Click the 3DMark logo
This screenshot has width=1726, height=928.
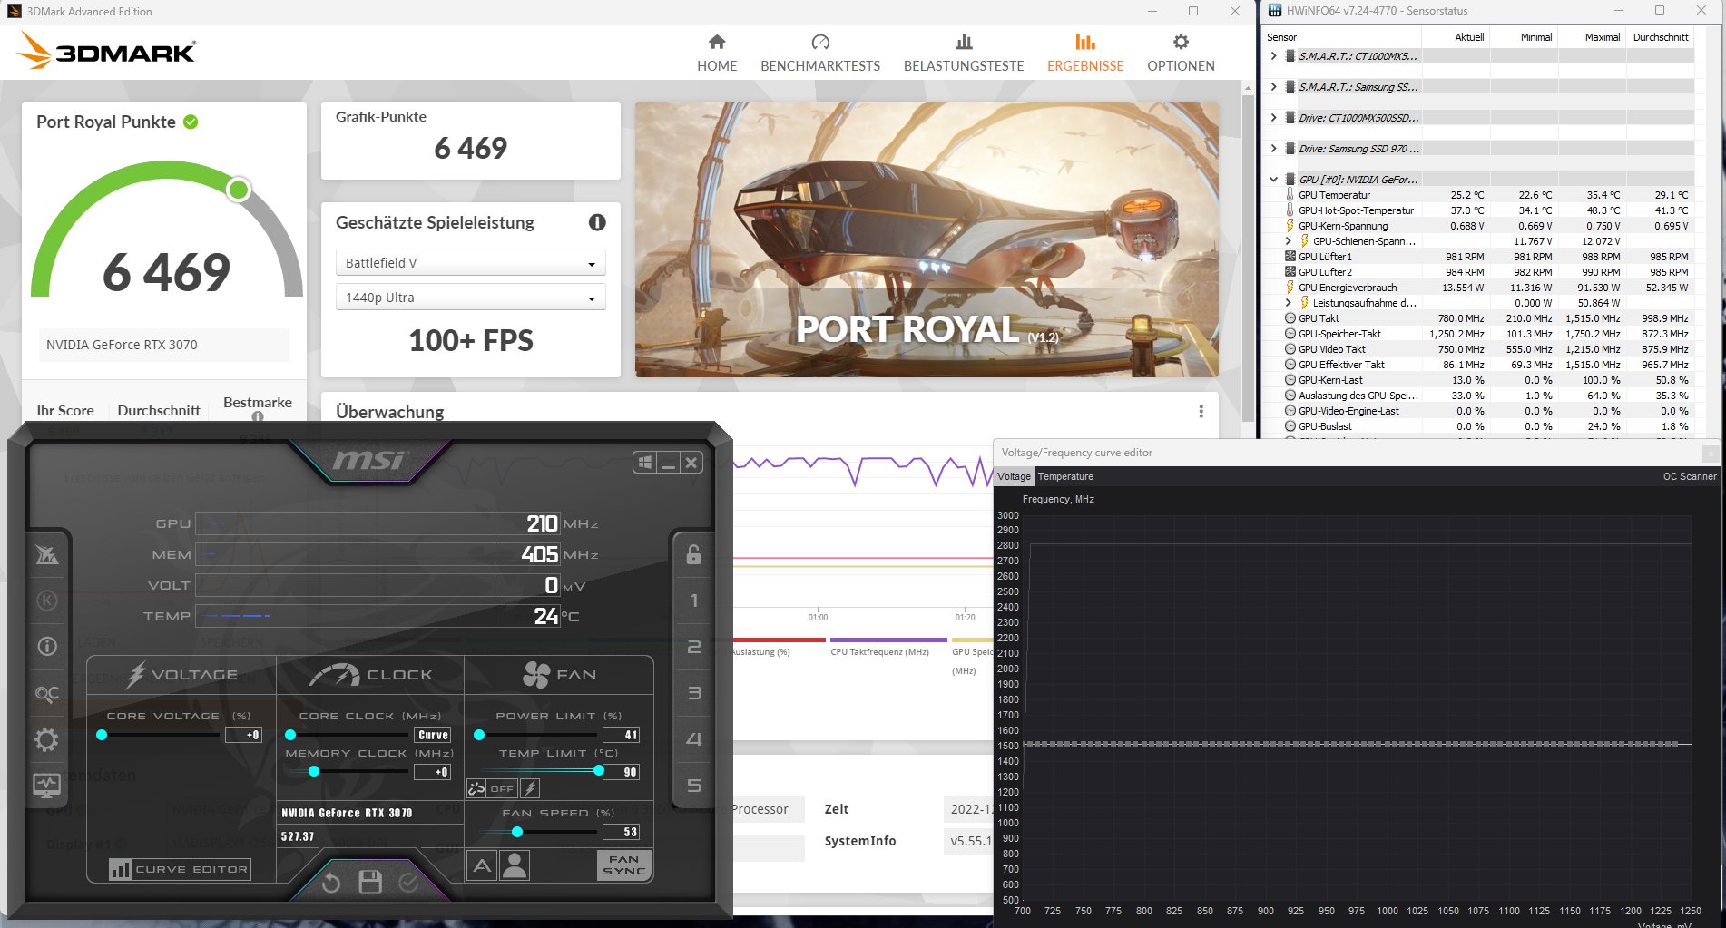(x=106, y=51)
